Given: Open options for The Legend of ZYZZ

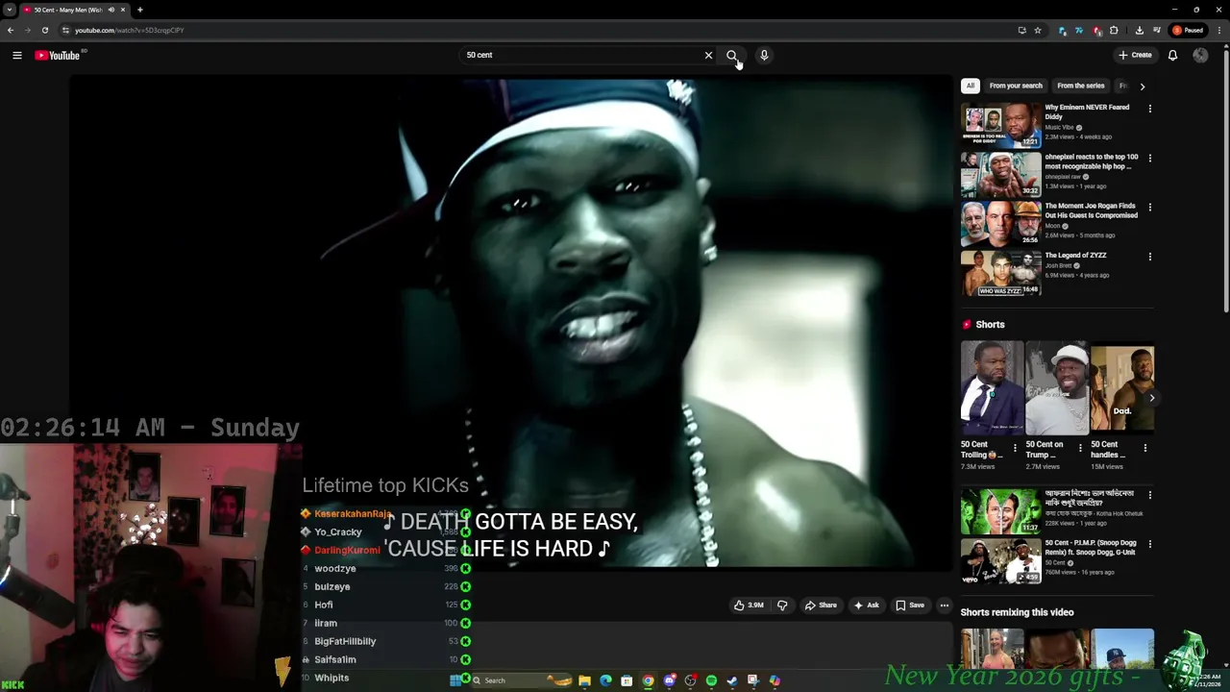Looking at the screenshot, I should (x=1149, y=257).
